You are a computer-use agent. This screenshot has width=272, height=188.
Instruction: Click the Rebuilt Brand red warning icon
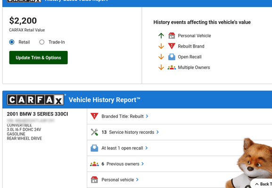(172, 46)
